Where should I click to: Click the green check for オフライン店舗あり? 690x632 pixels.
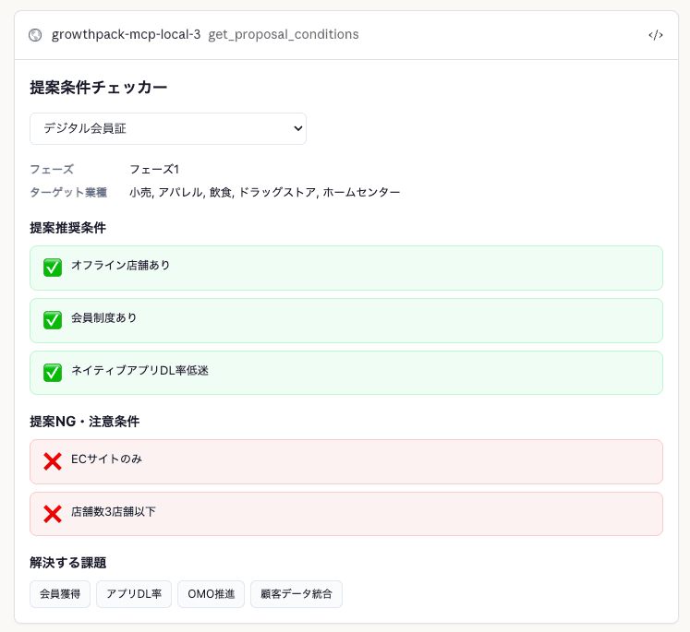(x=53, y=268)
